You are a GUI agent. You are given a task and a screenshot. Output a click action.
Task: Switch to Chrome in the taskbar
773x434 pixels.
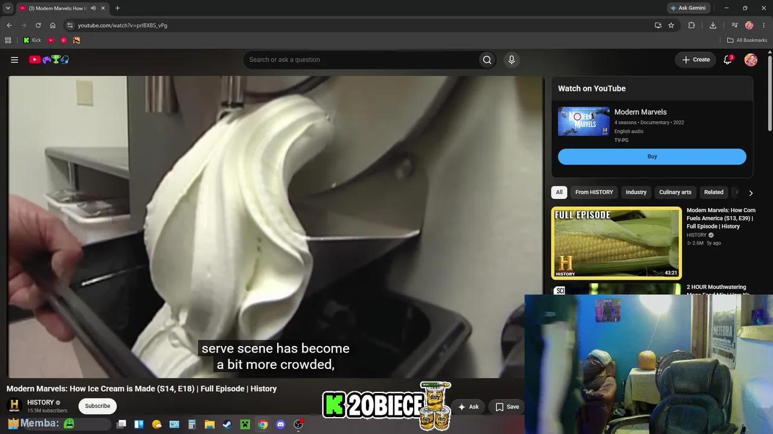(263, 424)
